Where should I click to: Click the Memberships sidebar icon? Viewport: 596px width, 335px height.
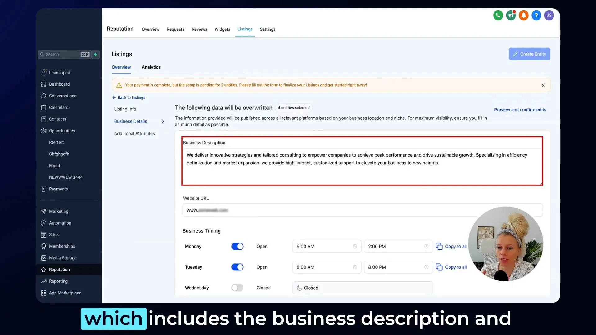[44, 246]
